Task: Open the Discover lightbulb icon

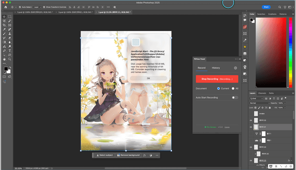Action: click(x=285, y=7)
